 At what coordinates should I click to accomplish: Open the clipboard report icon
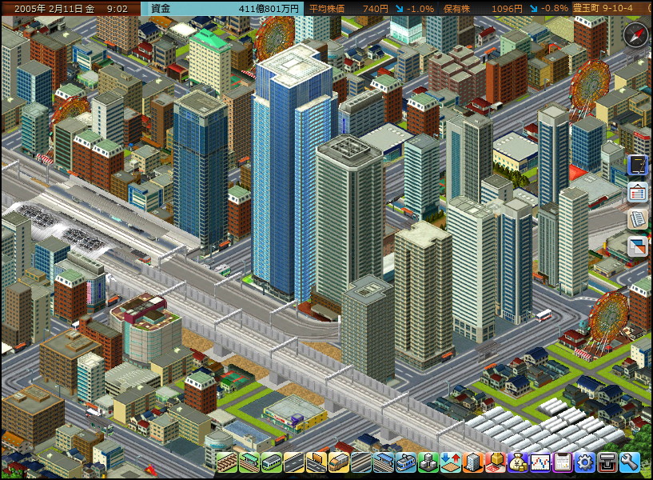click(x=563, y=462)
